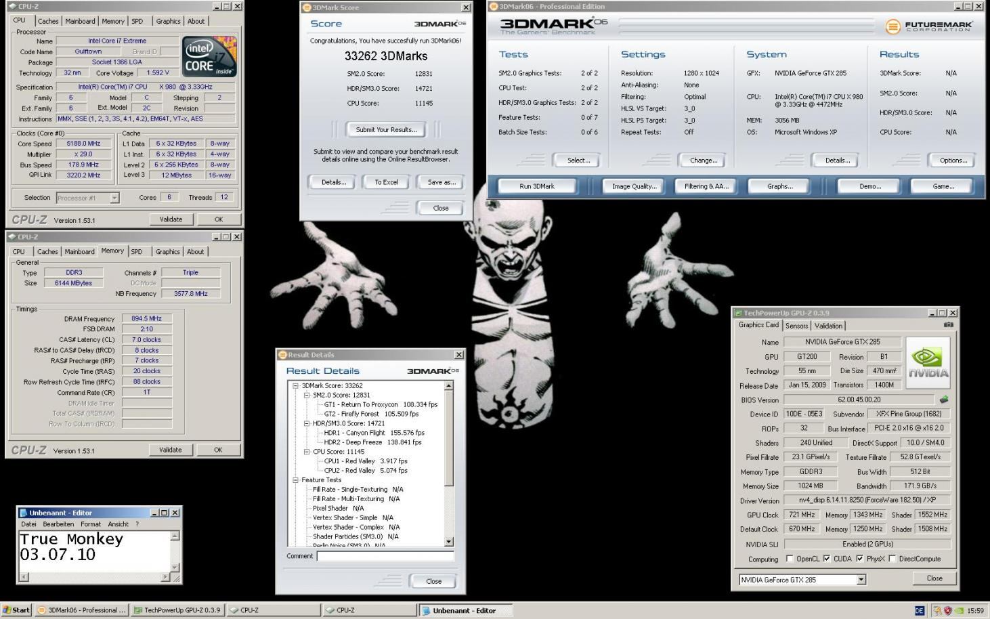Viewport: 990px width, 619px height.
Task: Click Details button under System
Action: 837,161
